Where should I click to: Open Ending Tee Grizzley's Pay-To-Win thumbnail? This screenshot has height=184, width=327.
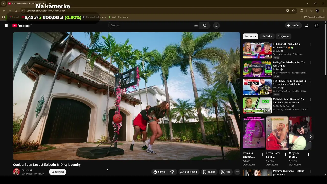point(257,69)
